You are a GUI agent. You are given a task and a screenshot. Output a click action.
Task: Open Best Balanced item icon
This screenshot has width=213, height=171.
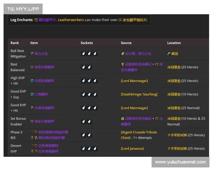(32, 67)
